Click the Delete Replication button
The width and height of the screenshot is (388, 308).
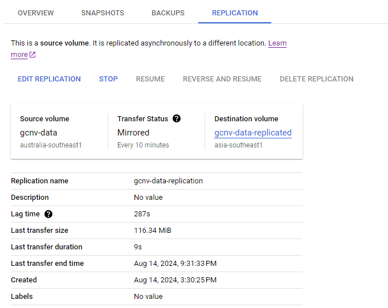[x=317, y=79]
